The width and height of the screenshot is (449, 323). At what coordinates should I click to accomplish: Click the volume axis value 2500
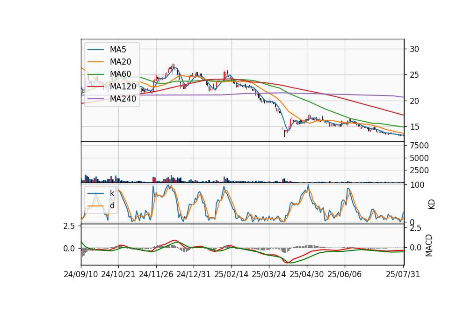pos(419,170)
